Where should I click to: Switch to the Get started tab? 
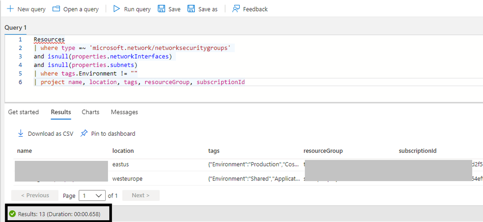(24, 112)
